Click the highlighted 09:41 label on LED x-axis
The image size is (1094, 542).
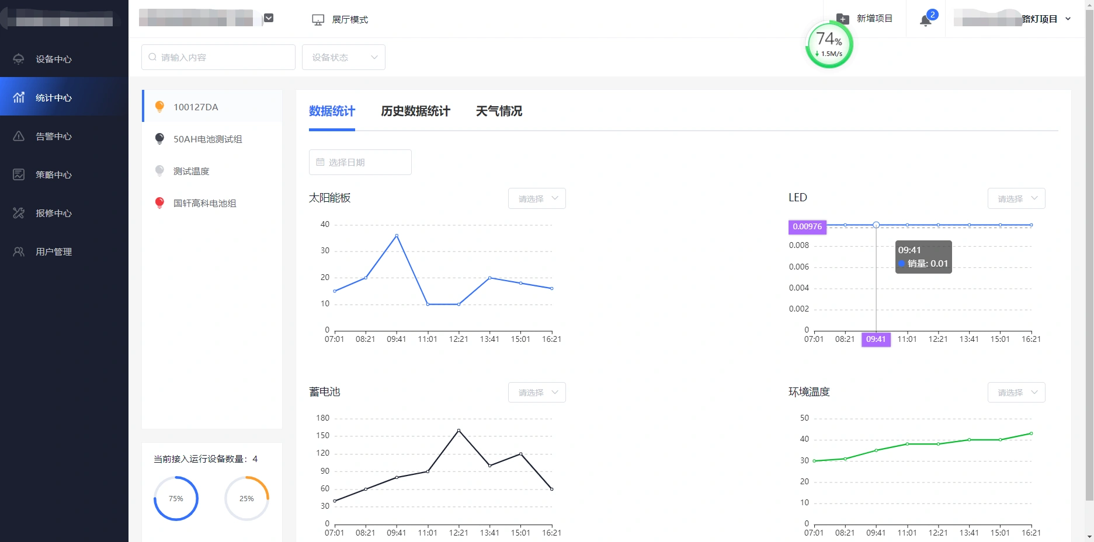[876, 339]
